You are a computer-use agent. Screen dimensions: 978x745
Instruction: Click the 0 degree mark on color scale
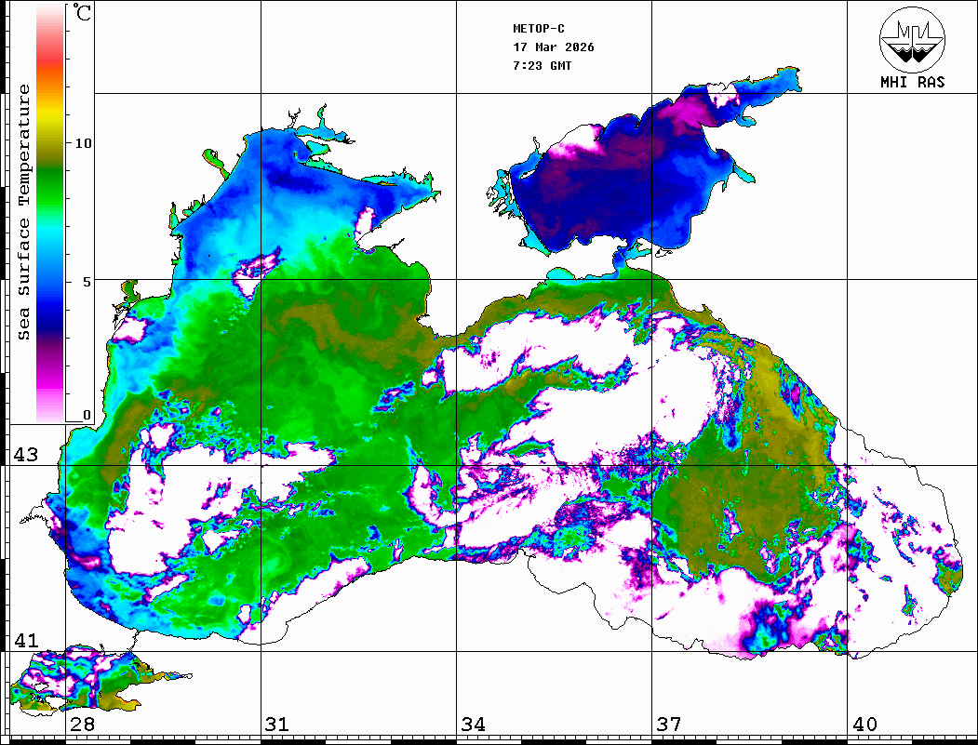click(x=87, y=415)
